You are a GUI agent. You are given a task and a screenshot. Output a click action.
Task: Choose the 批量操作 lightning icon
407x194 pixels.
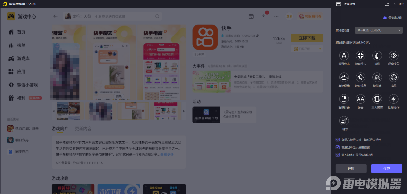tap(394, 99)
